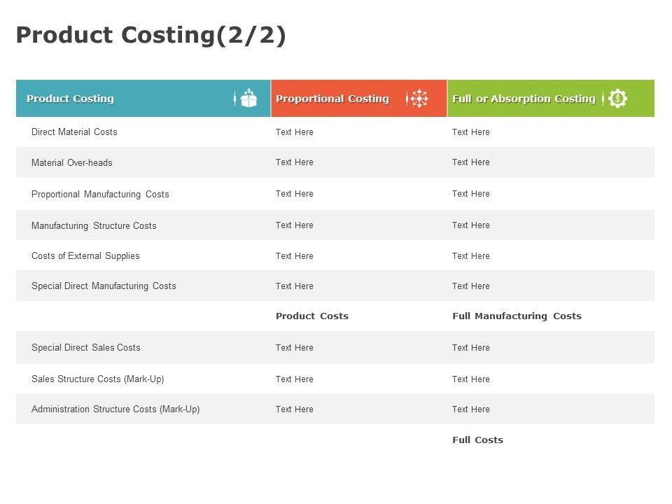Viewport: 672px width, 504px height.
Task: Click the box icon in Product Costing header
Action: pos(248,98)
